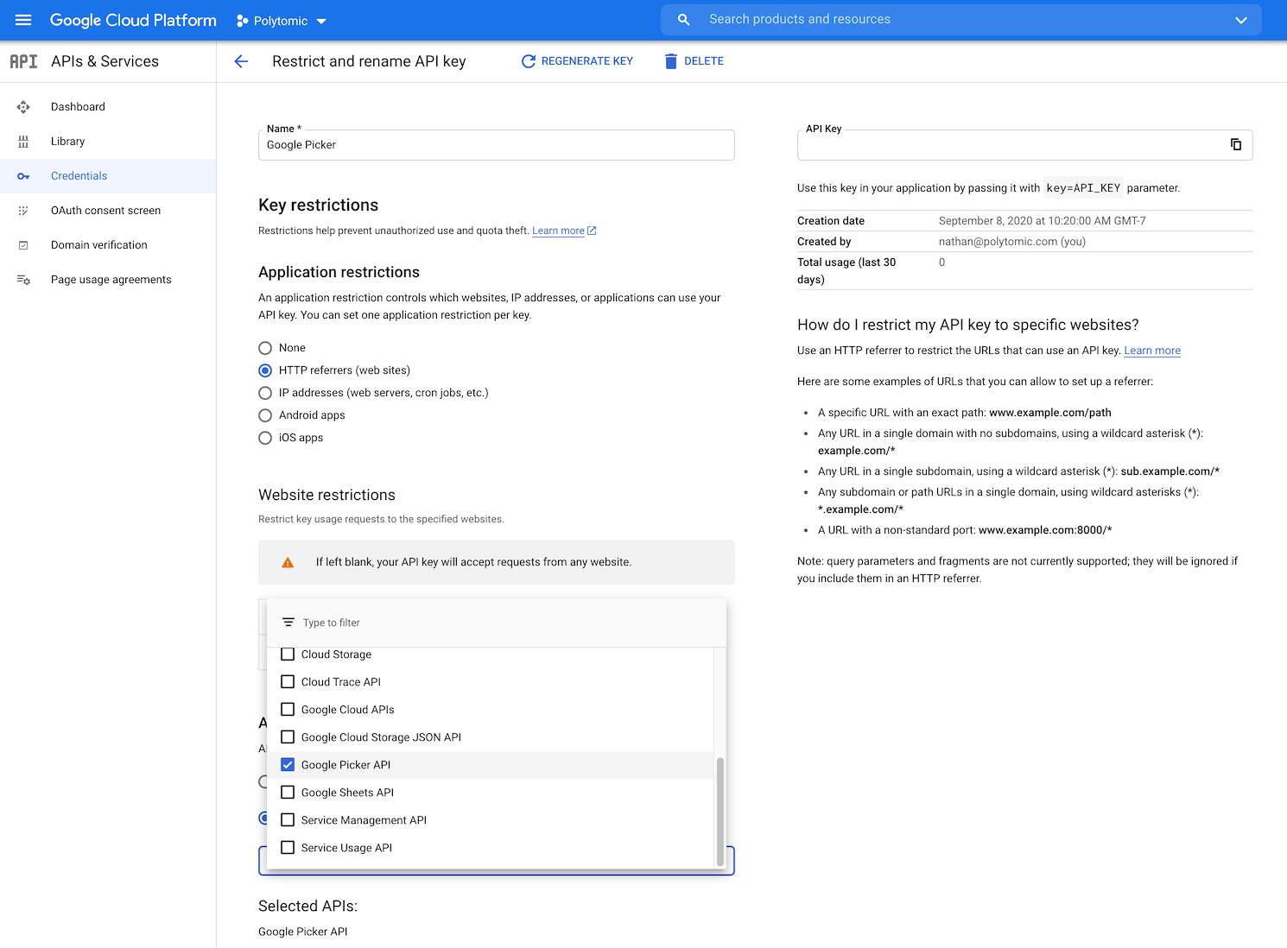
Task: Click the API logo icon in sidebar
Action: (x=23, y=61)
